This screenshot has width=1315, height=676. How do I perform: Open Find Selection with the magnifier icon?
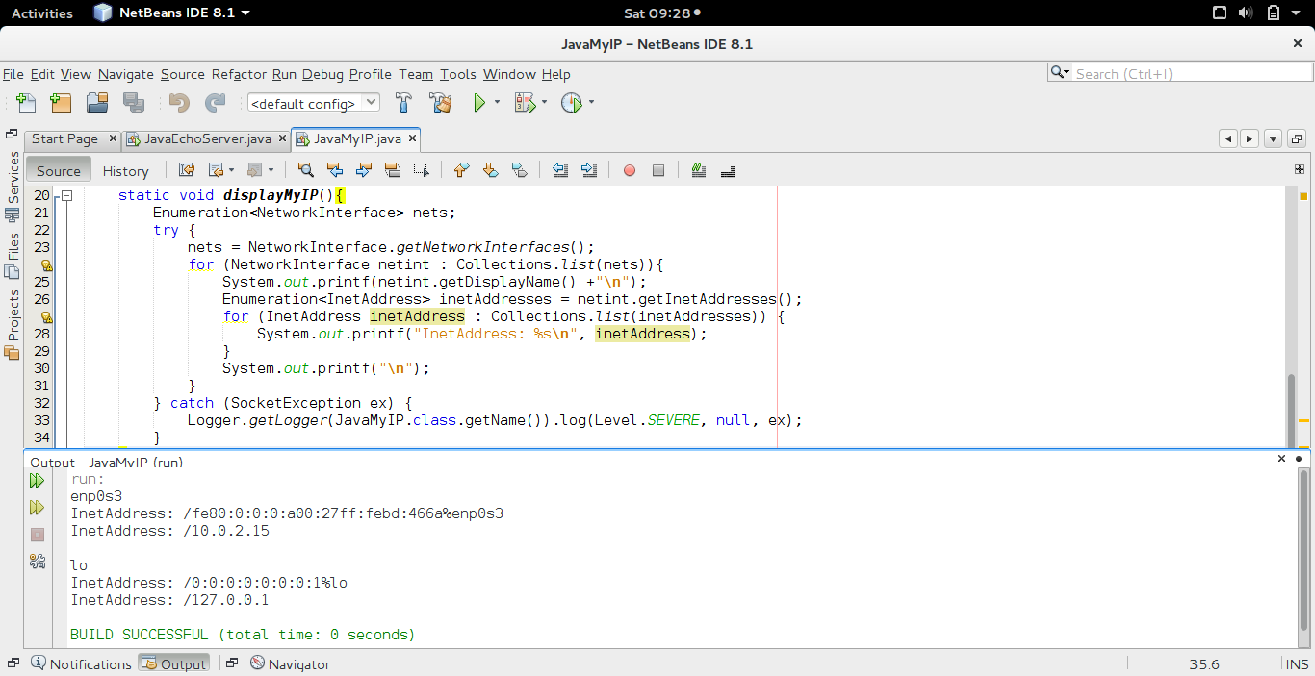click(x=306, y=170)
